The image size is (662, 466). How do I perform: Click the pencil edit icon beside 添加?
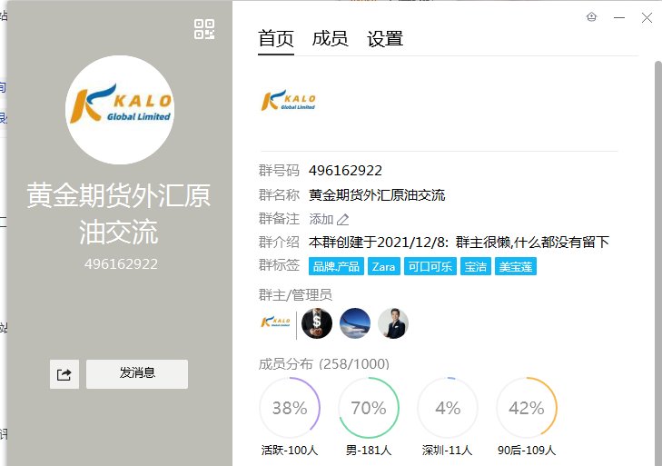(343, 219)
